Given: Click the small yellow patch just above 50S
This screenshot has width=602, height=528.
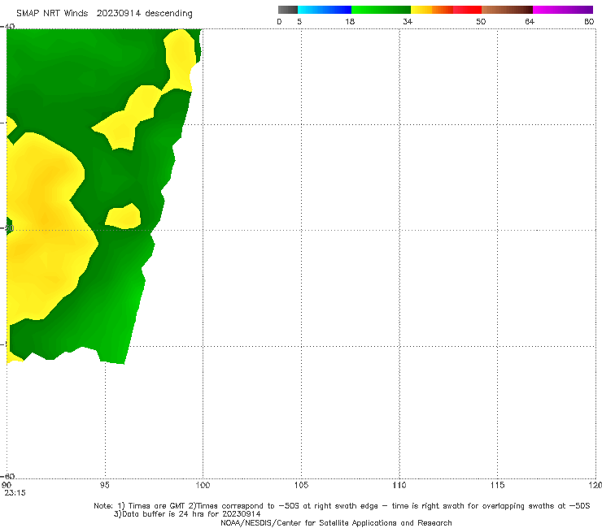Looking at the screenshot, I should click(x=123, y=217).
